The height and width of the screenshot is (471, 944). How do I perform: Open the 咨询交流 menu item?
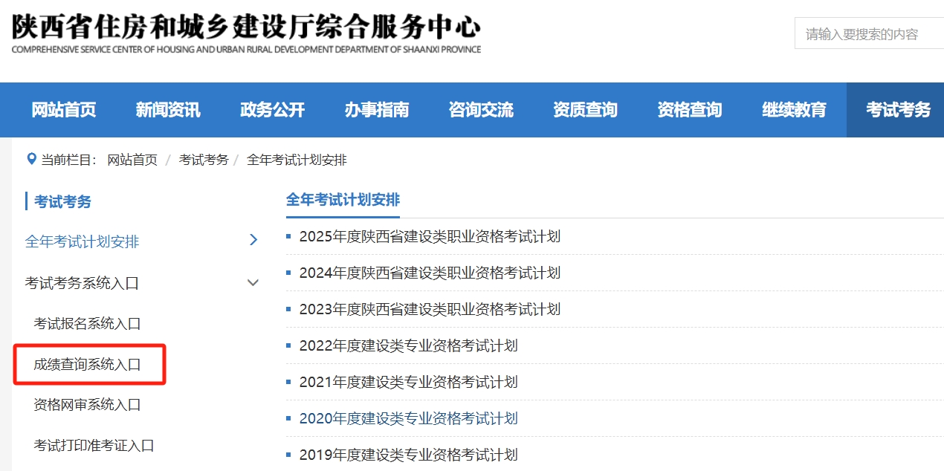click(481, 109)
